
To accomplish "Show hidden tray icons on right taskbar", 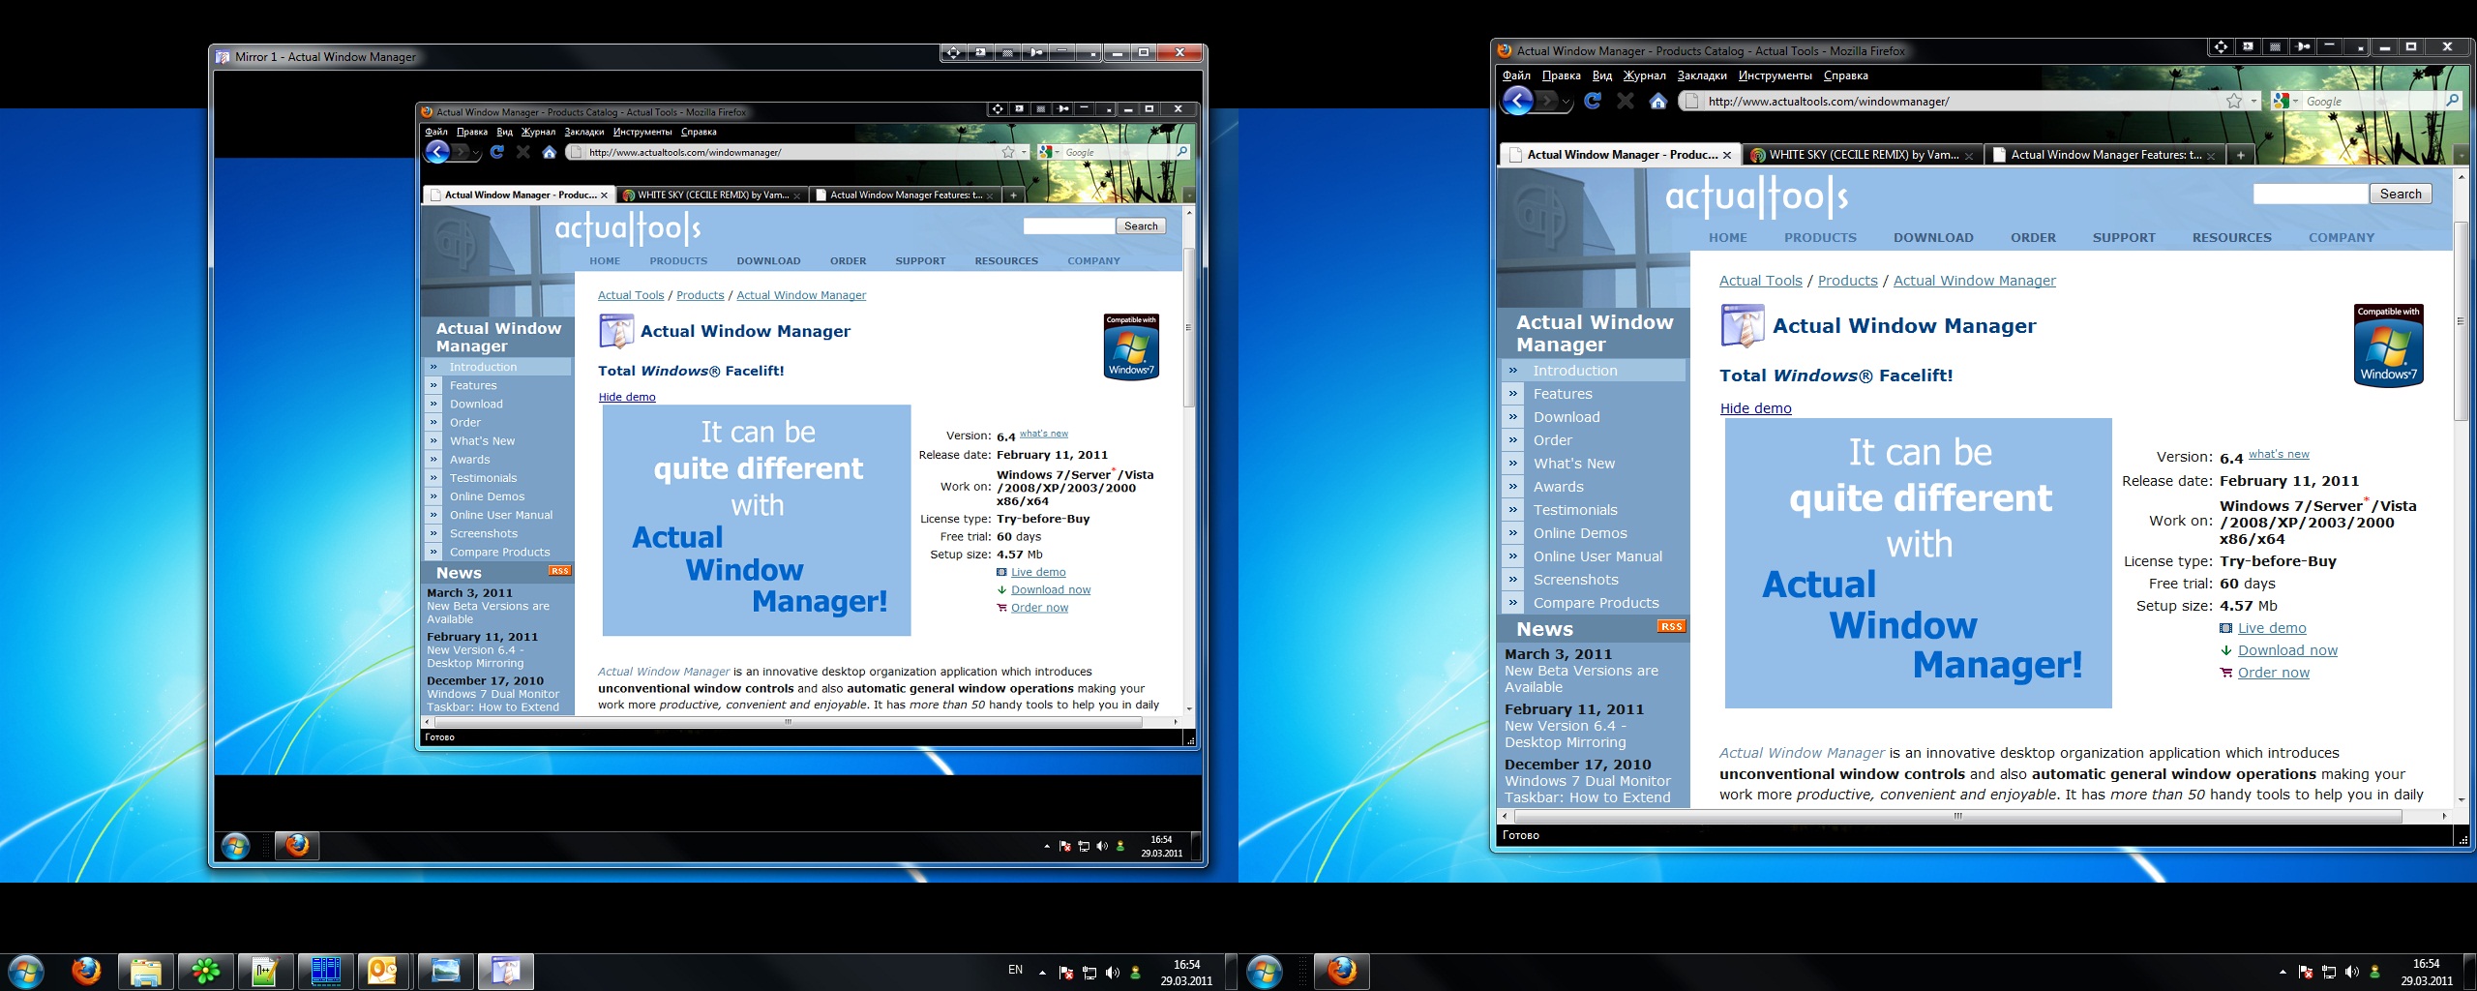I will (2283, 972).
